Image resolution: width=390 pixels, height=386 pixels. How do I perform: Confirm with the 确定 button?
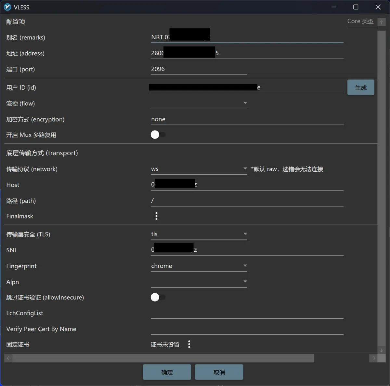coord(167,372)
